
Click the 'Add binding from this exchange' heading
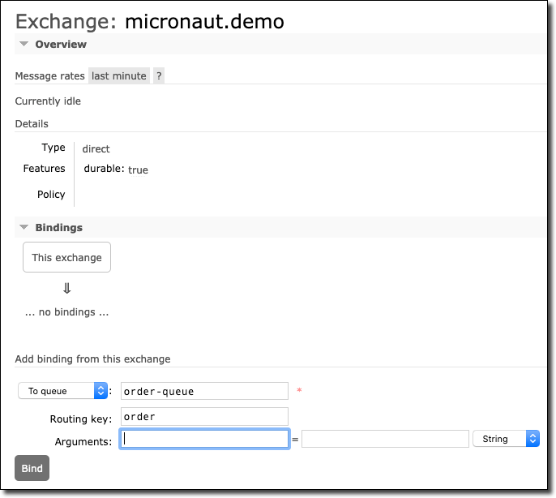coord(92,358)
